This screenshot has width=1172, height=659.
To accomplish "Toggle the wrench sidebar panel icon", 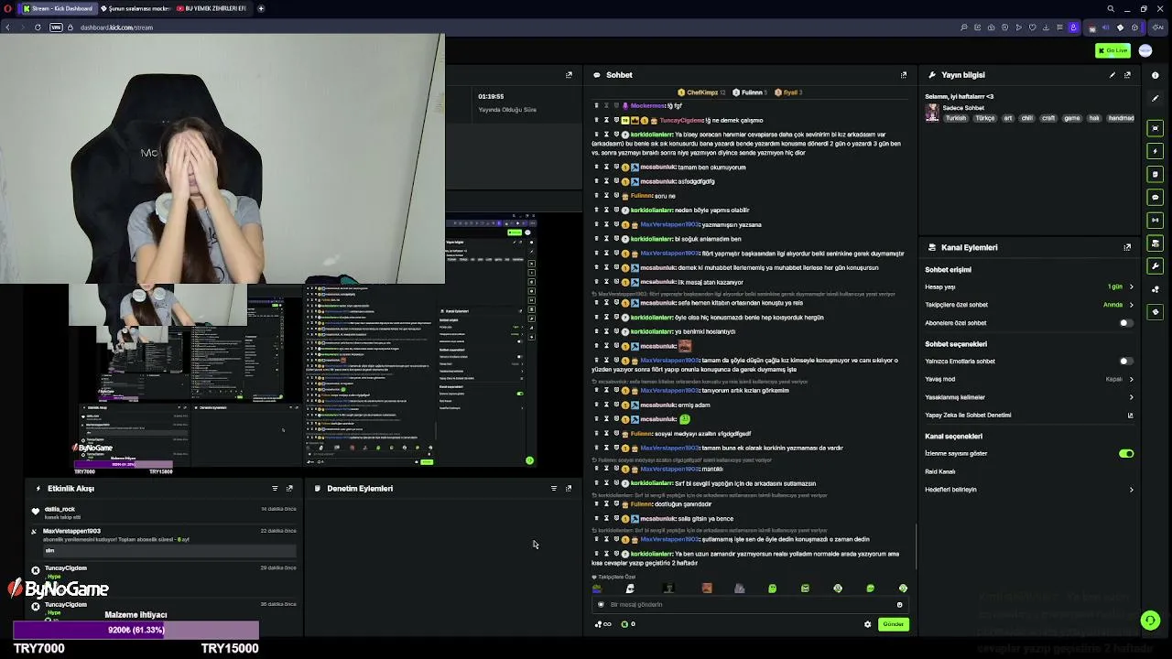I will (x=1156, y=265).
